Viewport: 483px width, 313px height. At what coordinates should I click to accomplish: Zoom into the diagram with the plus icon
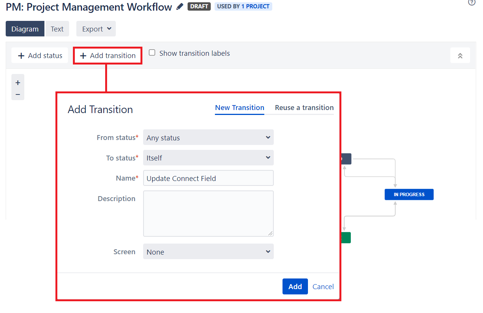[x=17, y=82]
